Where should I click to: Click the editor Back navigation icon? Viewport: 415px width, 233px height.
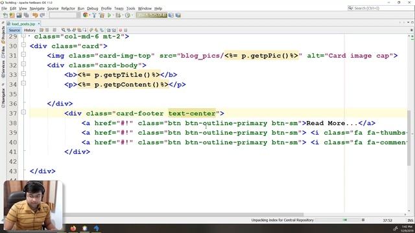[x=47, y=30]
